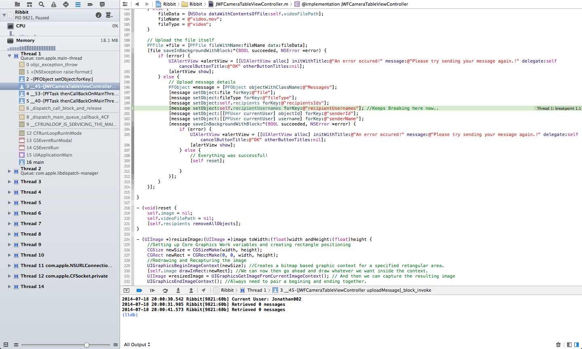The width and height of the screenshot is (582, 349).
Task: Expand Thread 2 disclosure triangle
Action: click(9, 171)
